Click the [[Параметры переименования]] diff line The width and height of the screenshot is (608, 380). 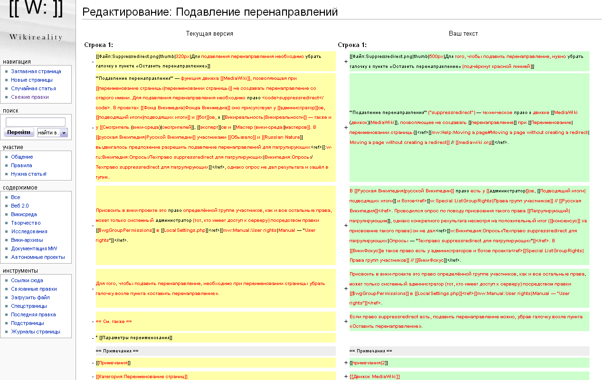pos(216,338)
